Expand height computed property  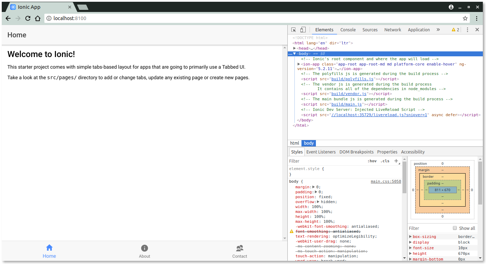(x=411, y=253)
